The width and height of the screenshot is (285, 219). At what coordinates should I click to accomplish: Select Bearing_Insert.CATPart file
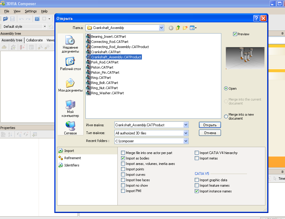point(106,36)
